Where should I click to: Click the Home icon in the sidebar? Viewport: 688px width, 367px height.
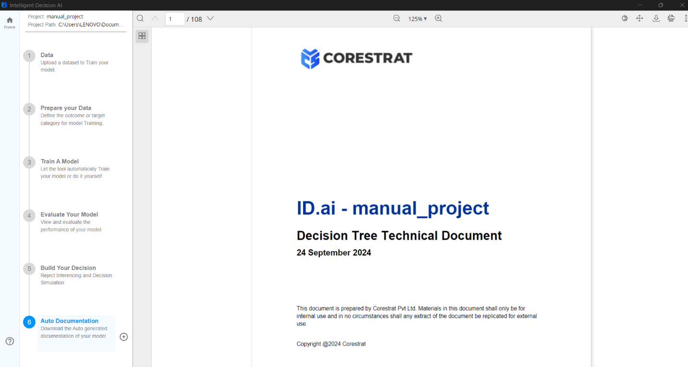click(x=10, y=23)
